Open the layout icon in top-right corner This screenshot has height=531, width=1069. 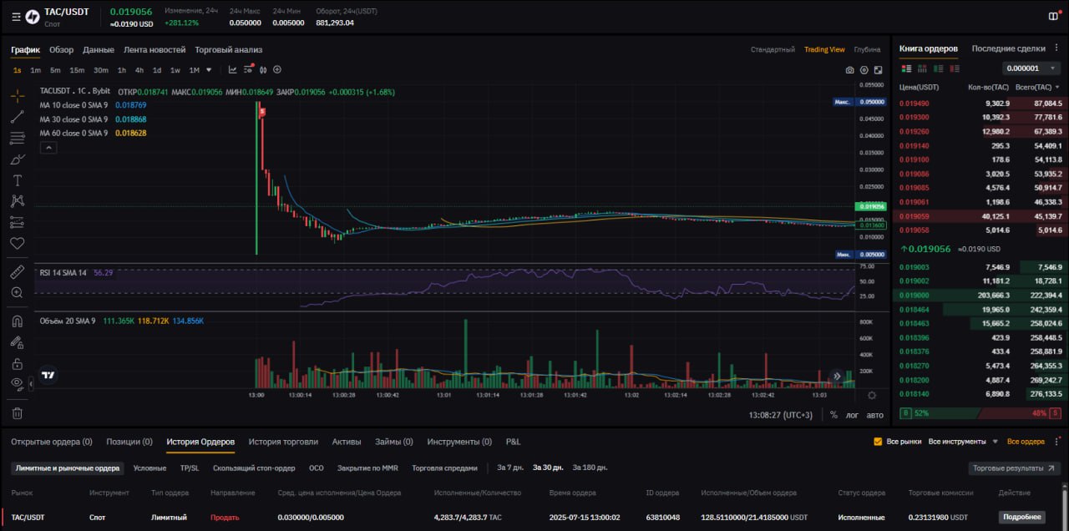1053,16
